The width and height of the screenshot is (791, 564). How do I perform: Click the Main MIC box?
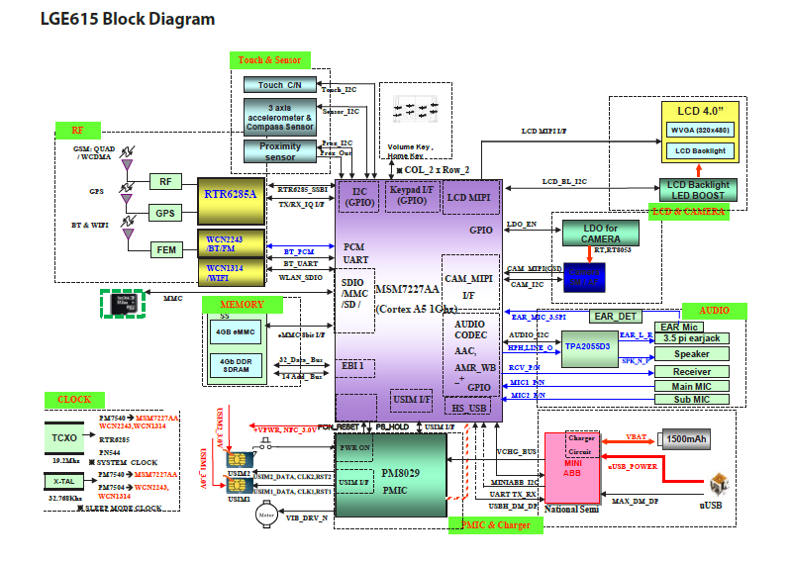pyautogui.click(x=692, y=386)
